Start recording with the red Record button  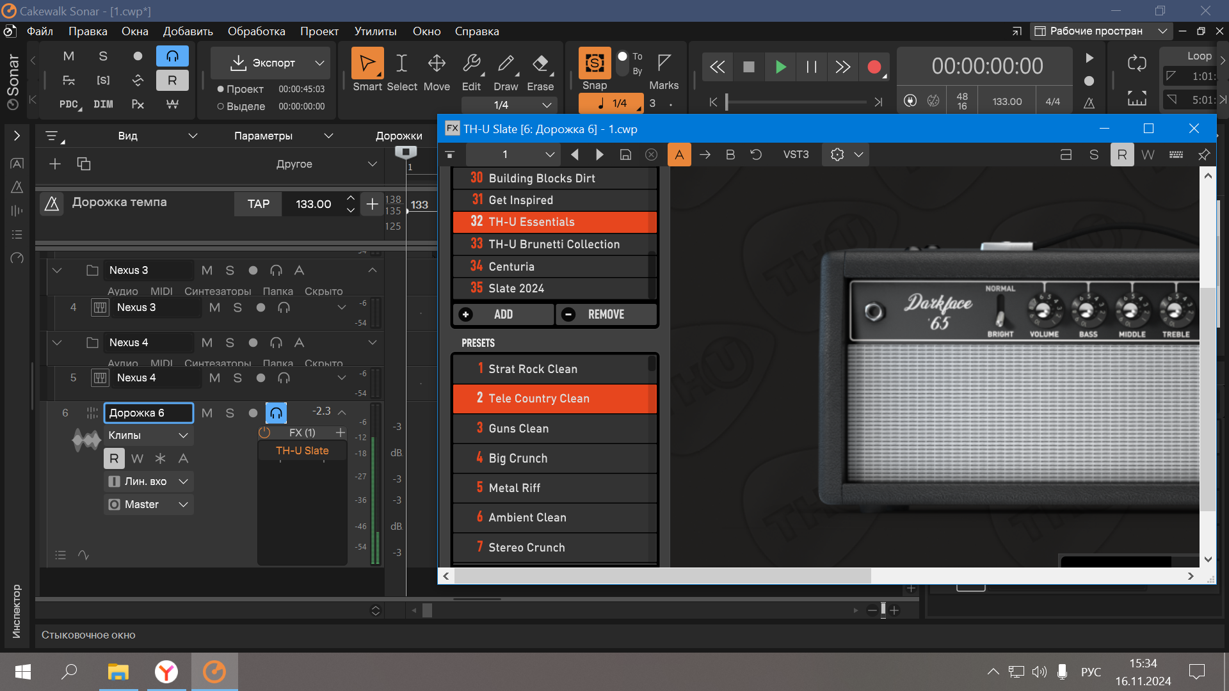tap(874, 67)
